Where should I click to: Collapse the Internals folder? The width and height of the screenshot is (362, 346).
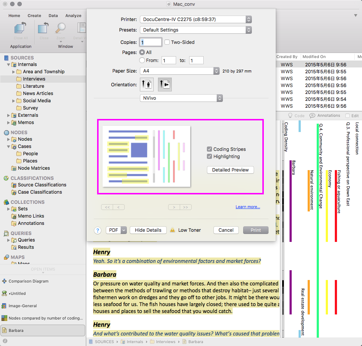pos(9,65)
